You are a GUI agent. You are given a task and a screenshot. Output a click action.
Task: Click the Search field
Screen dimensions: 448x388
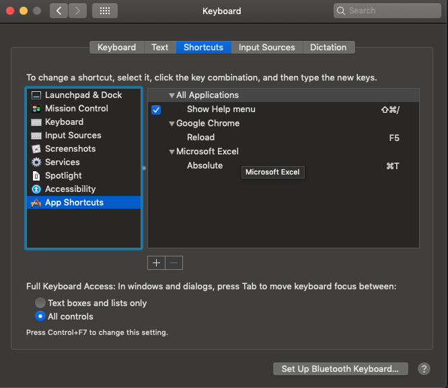(x=387, y=11)
